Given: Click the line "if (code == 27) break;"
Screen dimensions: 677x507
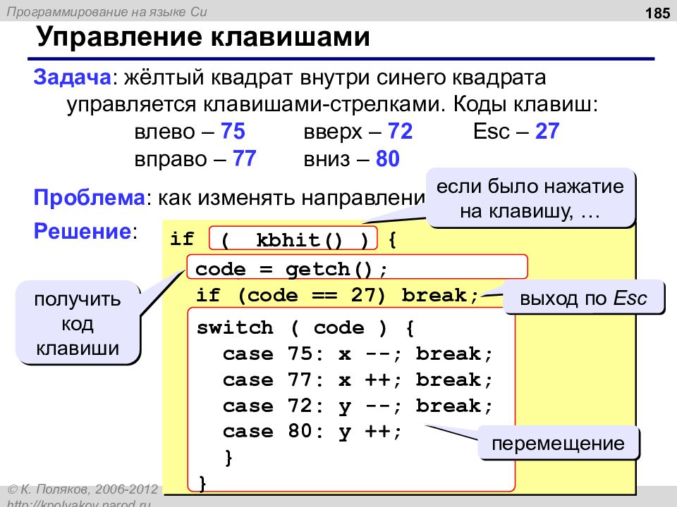Looking at the screenshot, I should (x=337, y=295).
